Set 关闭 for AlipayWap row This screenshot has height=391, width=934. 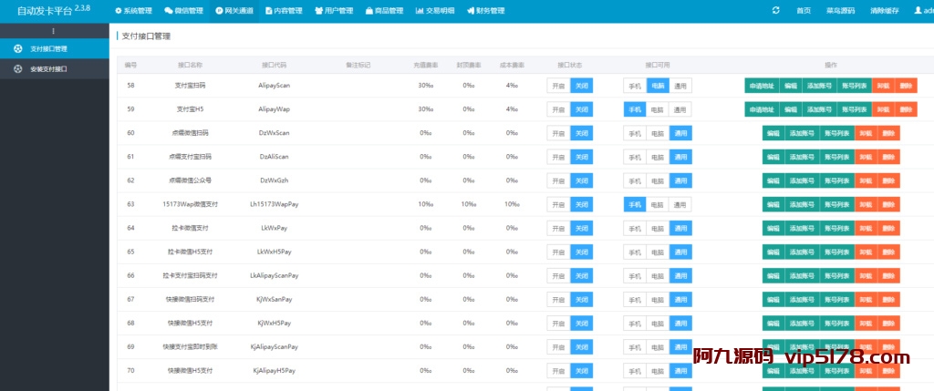[581, 109]
